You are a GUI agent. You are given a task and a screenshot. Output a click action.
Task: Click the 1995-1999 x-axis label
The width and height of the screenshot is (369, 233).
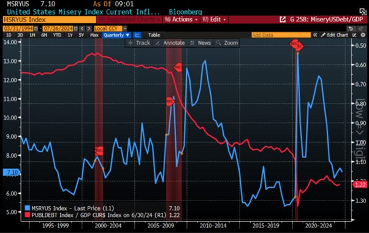pos(56,226)
